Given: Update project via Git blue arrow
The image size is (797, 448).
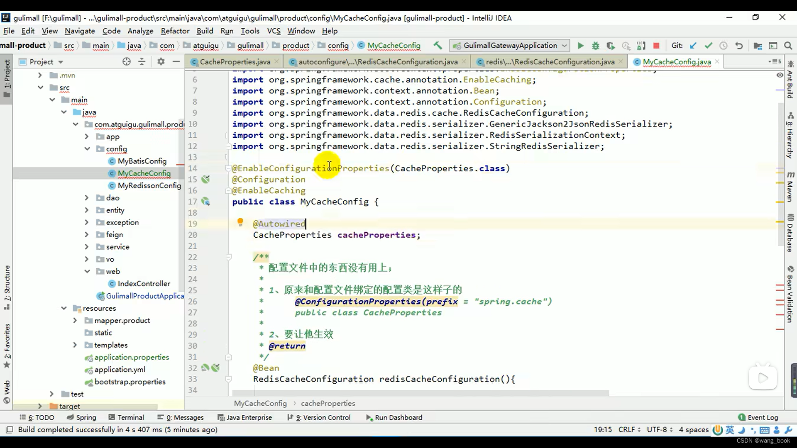Looking at the screenshot, I should [693, 46].
